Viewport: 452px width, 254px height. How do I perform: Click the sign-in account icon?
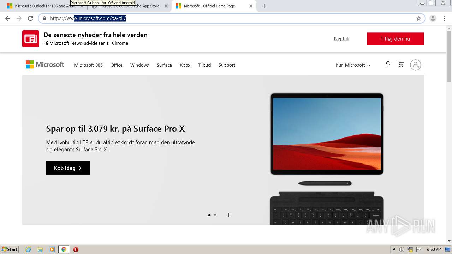click(x=416, y=65)
